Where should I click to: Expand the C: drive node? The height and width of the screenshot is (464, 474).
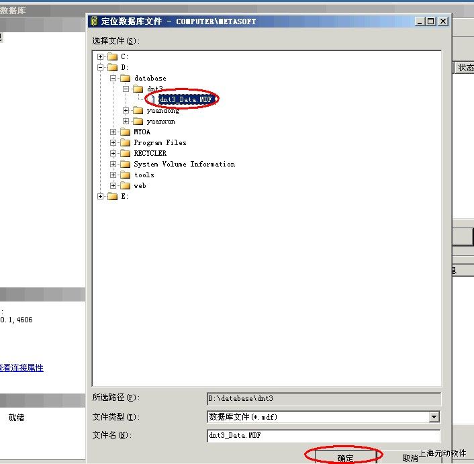point(101,57)
